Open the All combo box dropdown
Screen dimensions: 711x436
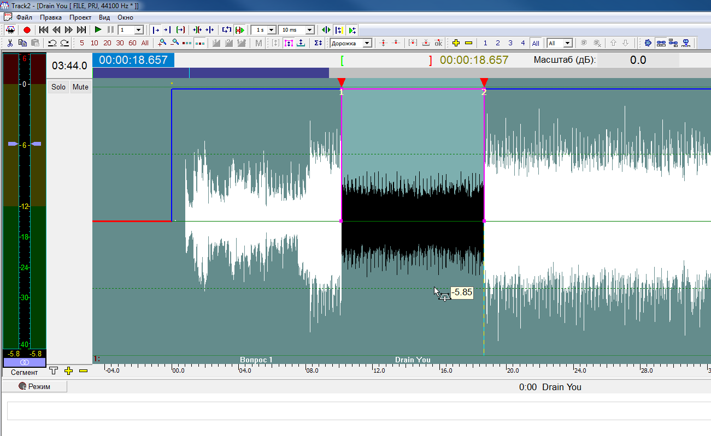coord(568,43)
